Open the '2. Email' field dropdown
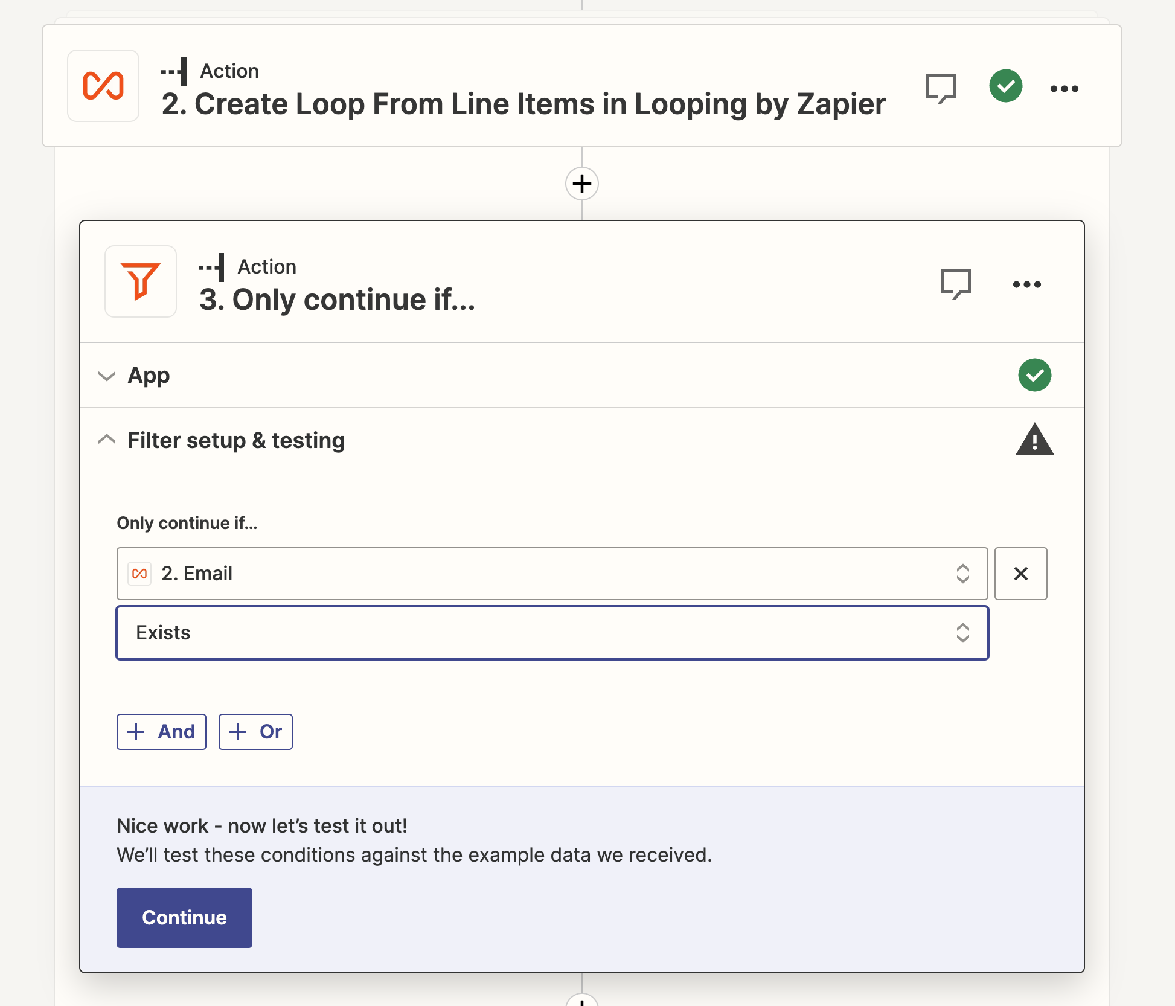The width and height of the screenshot is (1175, 1006). [552, 574]
